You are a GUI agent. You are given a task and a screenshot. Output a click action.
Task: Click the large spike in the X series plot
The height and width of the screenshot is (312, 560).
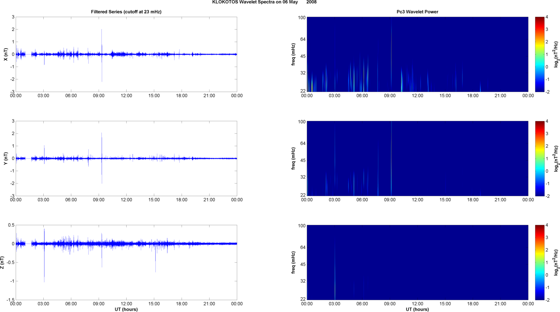pos(102,55)
